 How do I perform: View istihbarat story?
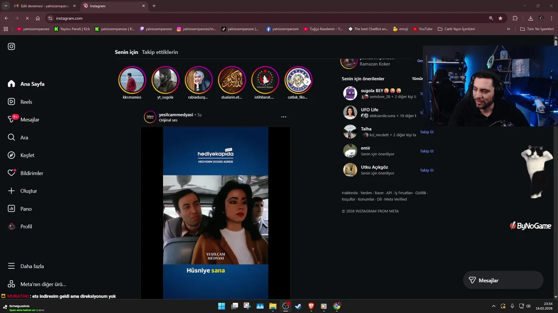pyautogui.click(x=265, y=80)
